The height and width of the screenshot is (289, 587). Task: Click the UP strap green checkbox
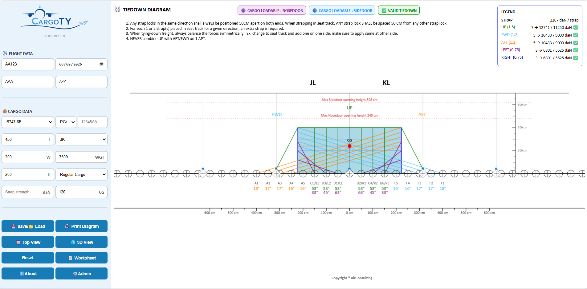[x=576, y=28]
